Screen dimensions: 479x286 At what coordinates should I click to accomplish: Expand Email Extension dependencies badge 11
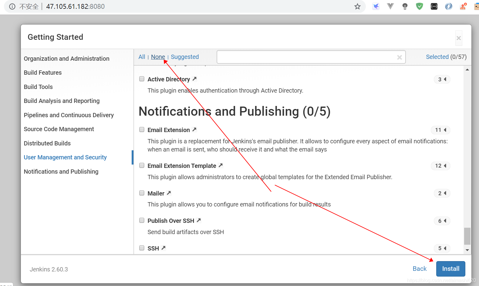click(x=440, y=130)
